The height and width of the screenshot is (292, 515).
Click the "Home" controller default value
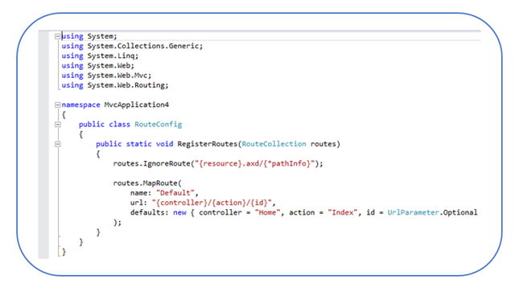point(267,212)
